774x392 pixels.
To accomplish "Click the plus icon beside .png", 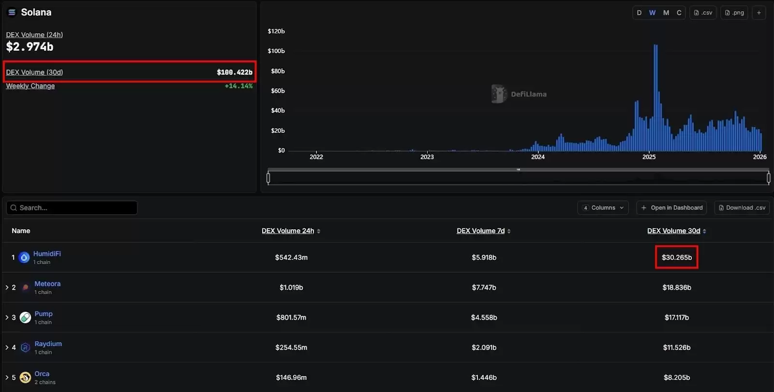I will pyautogui.click(x=759, y=13).
